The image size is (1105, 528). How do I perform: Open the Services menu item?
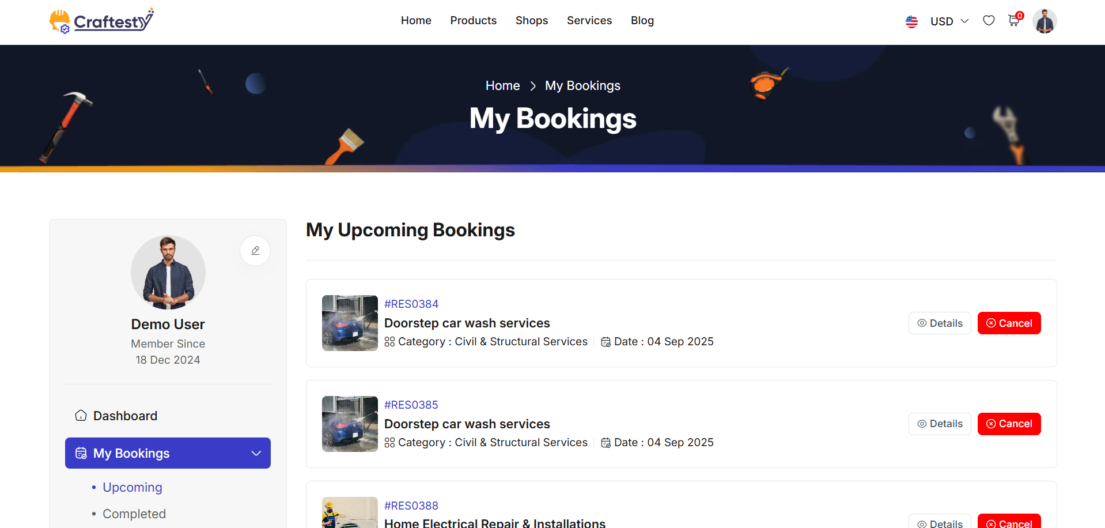(589, 21)
